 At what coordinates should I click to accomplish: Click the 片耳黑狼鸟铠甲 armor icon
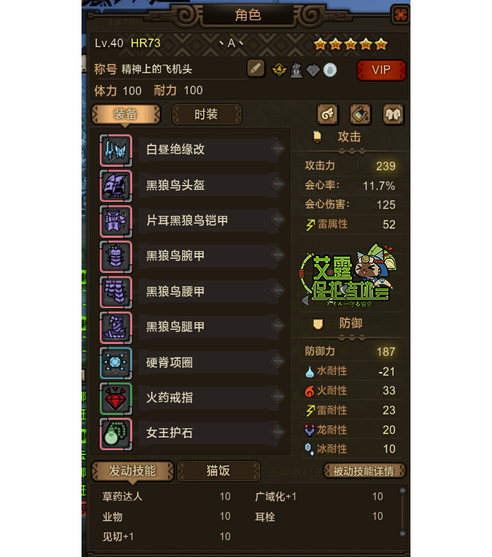116,222
